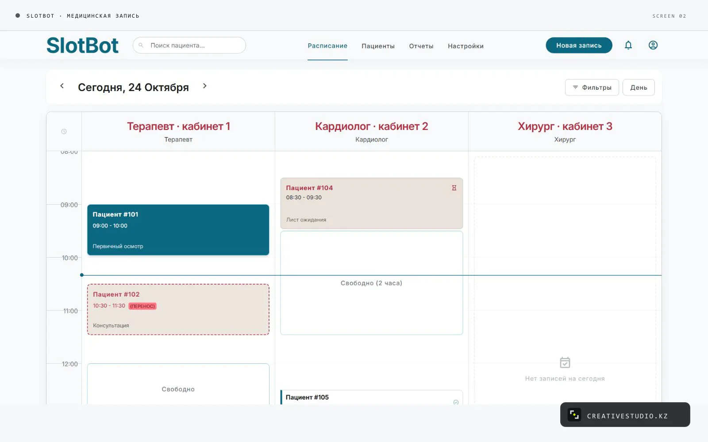Focus the Поиск пациента search field

[189, 45]
